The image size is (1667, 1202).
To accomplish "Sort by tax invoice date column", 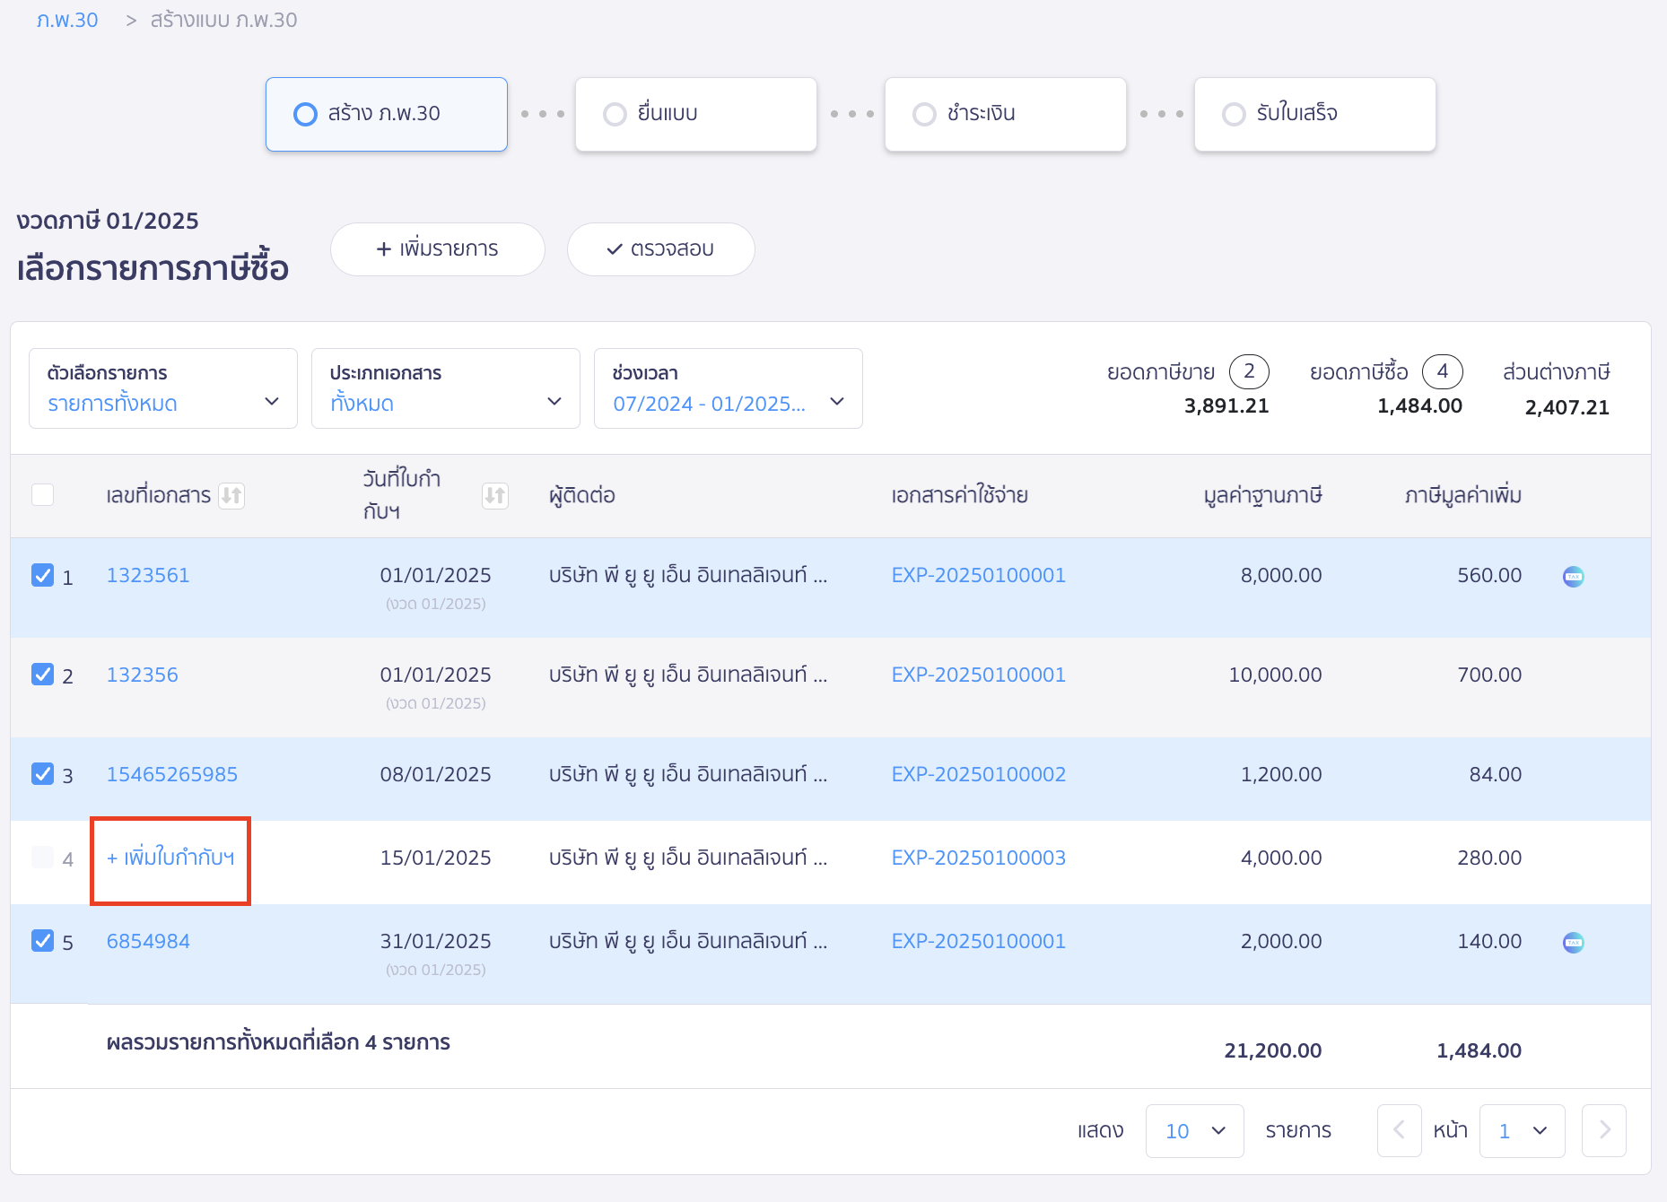I will (494, 495).
